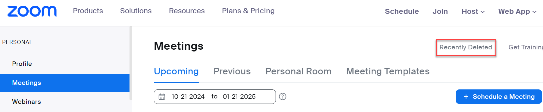543x112 pixels.
Task: Open the Solutions menu
Action: tap(136, 11)
